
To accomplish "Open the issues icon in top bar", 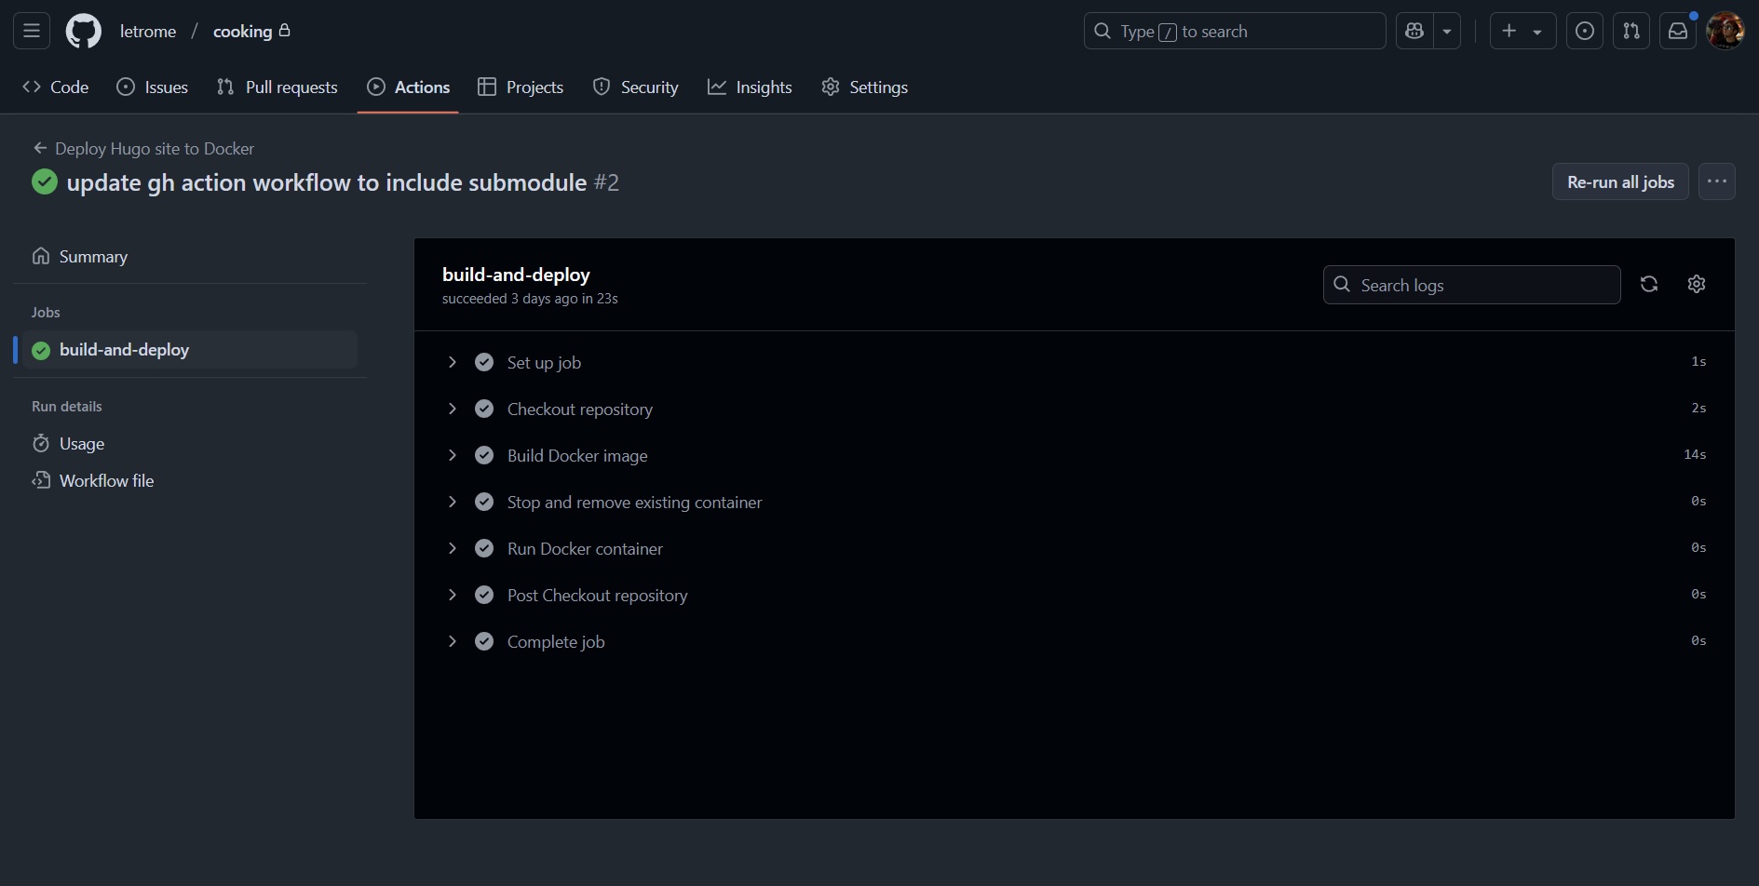I will point(1584,31).
